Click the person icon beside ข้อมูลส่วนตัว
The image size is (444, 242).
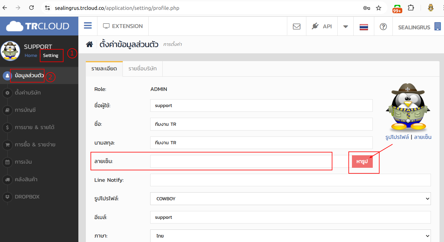tap(7, 76)
